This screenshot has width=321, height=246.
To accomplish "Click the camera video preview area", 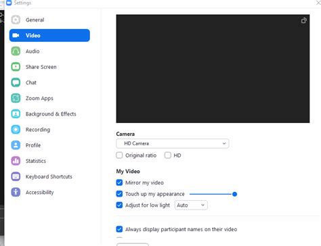I will click(213, 69).
